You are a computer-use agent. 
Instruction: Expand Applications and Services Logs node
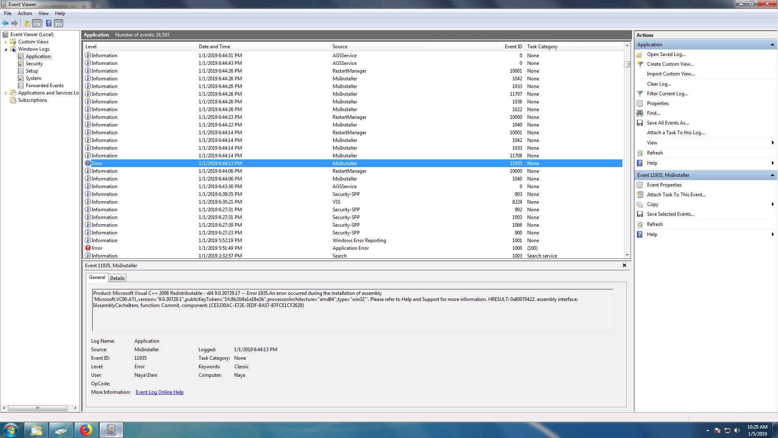tap(6, 93)
